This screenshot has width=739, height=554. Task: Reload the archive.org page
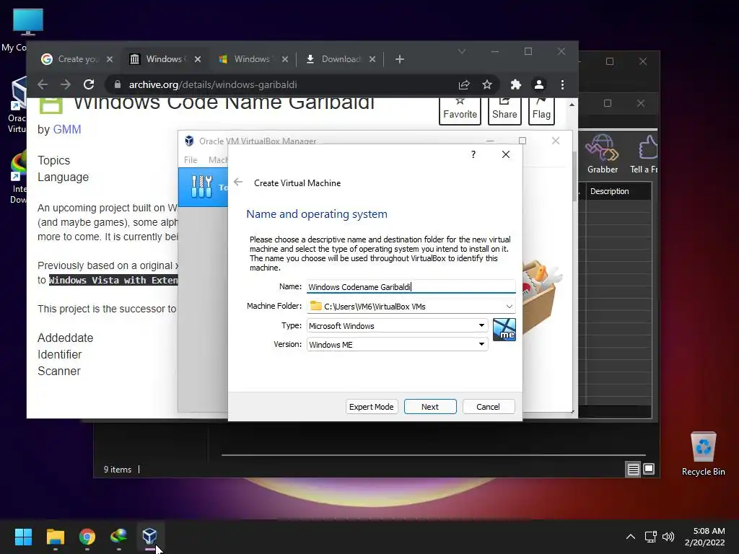pos(89,85)
